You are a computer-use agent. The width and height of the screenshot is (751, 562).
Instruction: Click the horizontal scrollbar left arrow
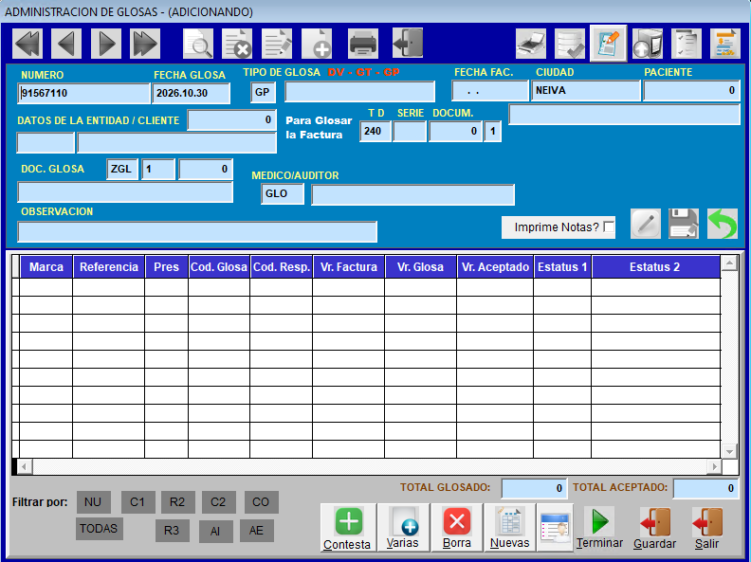click(x=25, y=466)
